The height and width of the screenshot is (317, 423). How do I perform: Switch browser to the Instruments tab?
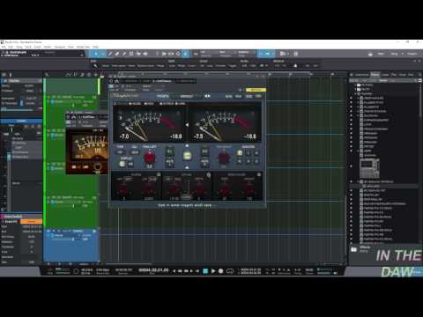coord(361,75)
